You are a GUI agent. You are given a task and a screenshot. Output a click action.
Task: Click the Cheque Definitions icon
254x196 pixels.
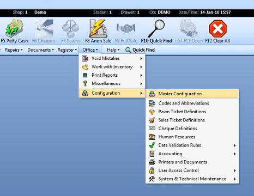coord(152,128)
